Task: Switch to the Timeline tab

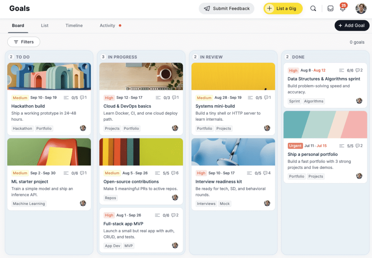Action: [x=74, y=26]
